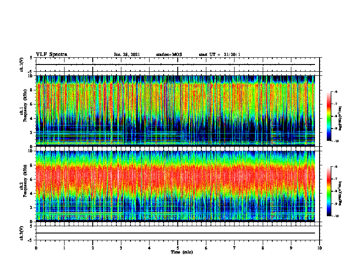Viewport: 360px width, 278px height.
Task: Click the "6" kHz tick on ch.1 frequency axis
Action: point(32,104)
